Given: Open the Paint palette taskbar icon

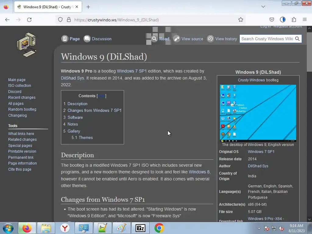Looking at the screenshot, I should [121, 228].
